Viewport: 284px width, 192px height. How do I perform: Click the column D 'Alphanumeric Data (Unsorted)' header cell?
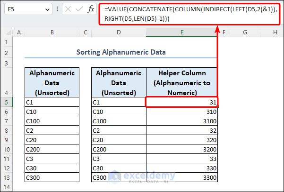[119, 83]
